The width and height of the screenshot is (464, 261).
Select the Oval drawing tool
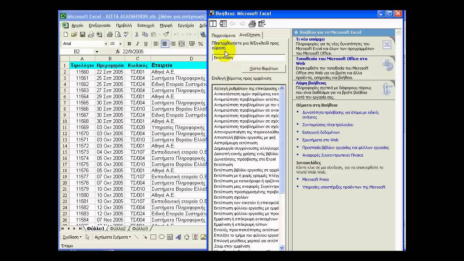tap(162, 237)
